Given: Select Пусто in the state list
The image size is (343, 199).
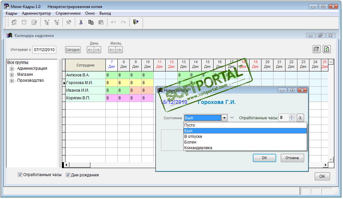Looking at the screenshot, I should pyautogui.click(x=245, y=125).
